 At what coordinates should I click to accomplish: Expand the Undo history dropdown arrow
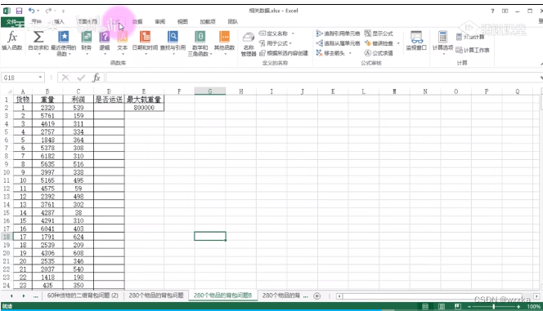(38, 11)
